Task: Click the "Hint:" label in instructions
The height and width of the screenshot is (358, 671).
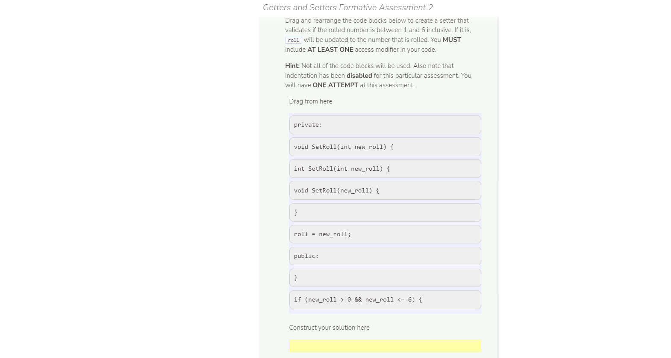Action: coord(292,65)
